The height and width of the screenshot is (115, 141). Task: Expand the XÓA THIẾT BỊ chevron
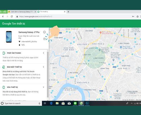(x=43, y=87)
